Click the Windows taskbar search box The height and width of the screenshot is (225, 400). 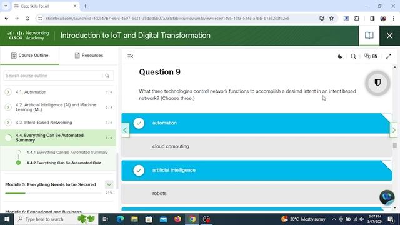[x=56, y=219]
